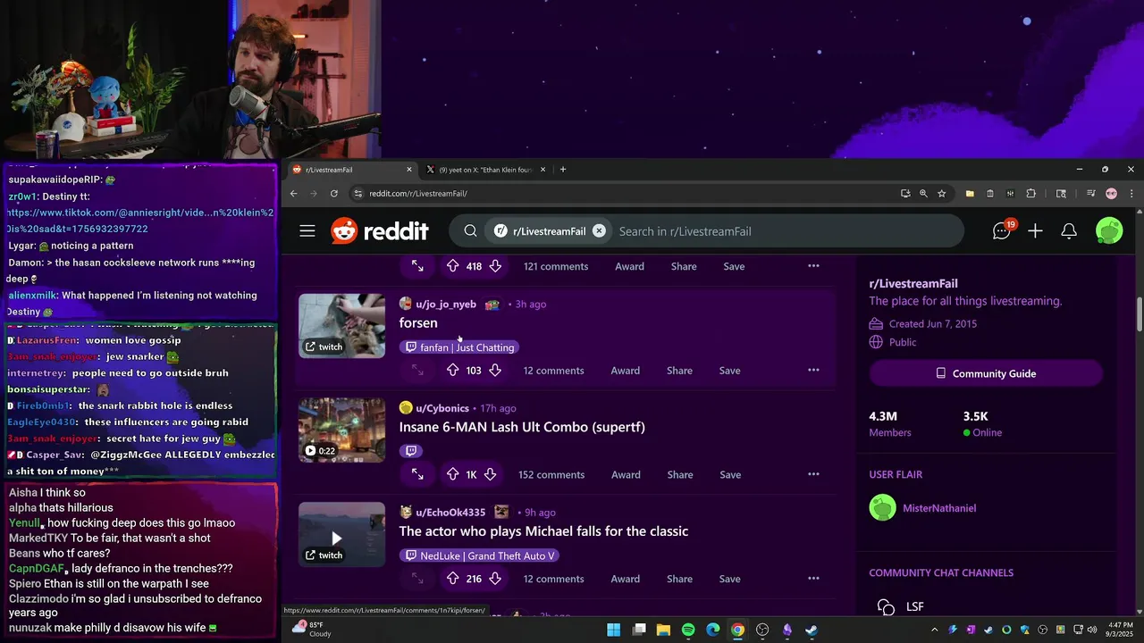The height and width of the screenshot is (643, 1144).
Task: Show hidden system tray icons
Action: tap(934, 630)
